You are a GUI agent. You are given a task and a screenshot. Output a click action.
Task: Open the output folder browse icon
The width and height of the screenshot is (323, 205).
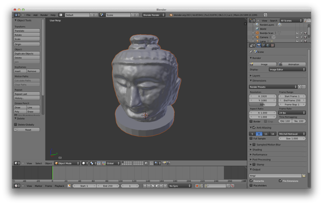pos(304,176)
